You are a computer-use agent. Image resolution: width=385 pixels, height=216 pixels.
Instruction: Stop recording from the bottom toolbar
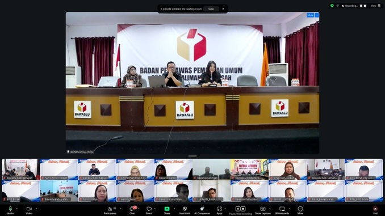(x=243, y=209)
